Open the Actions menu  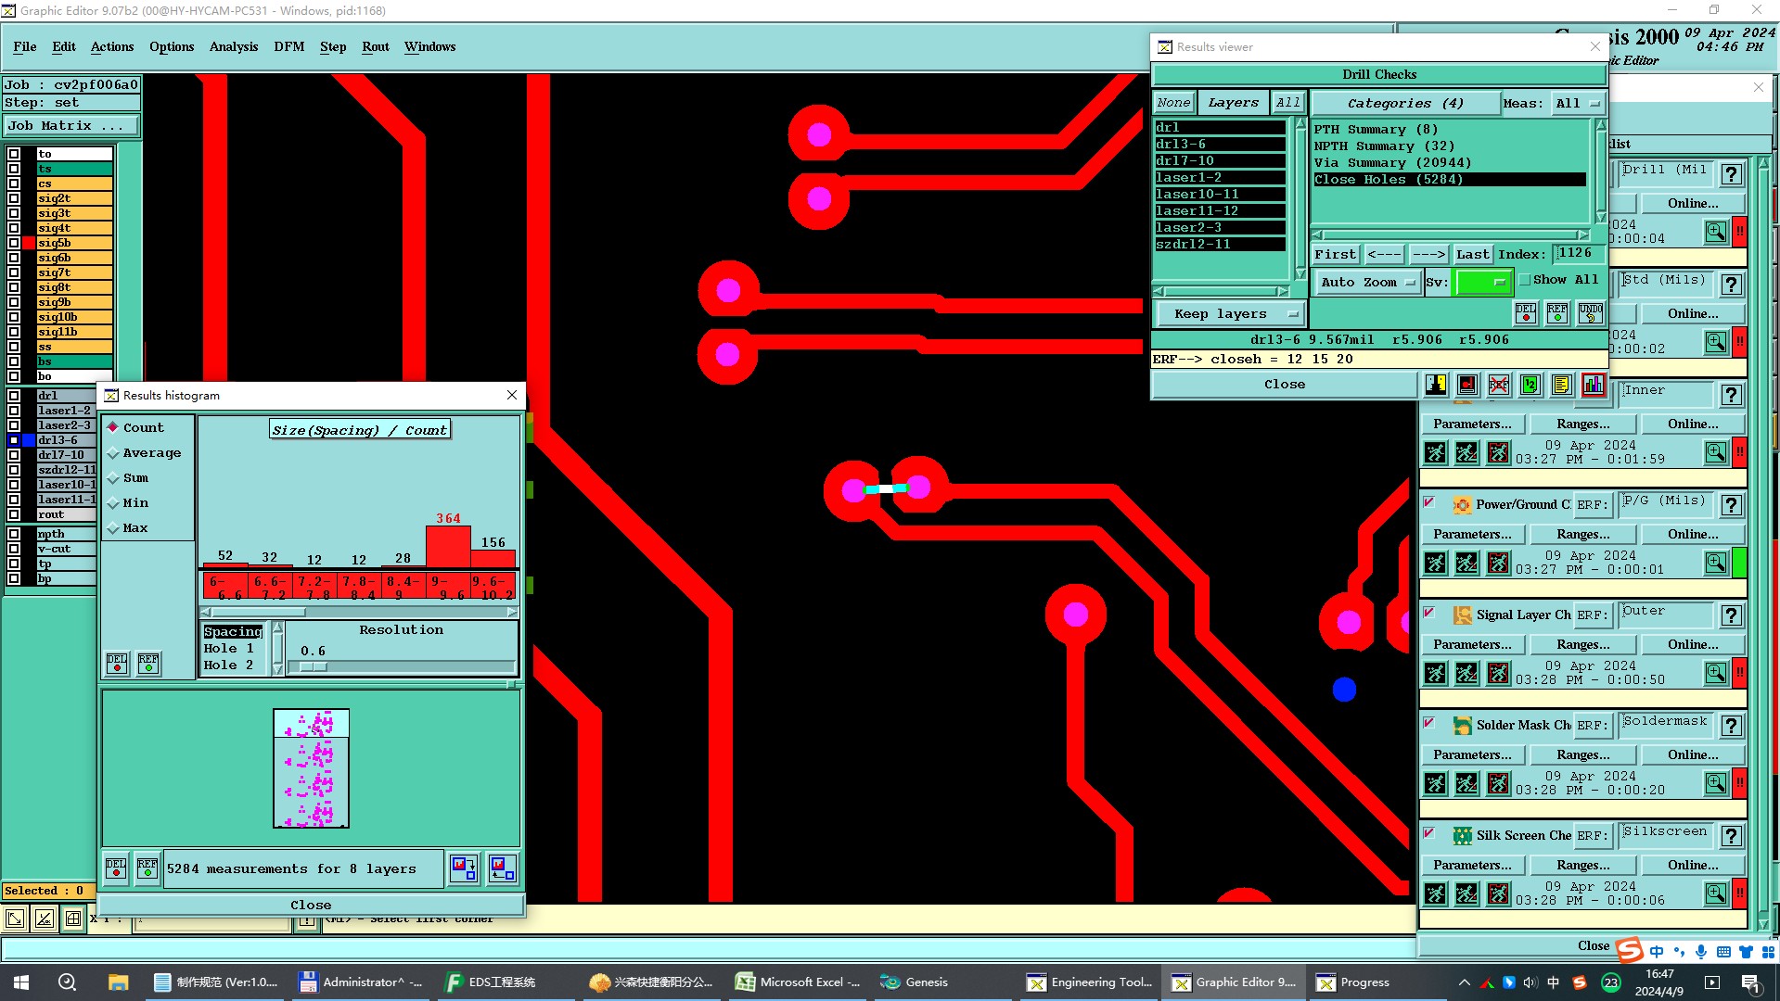coord(112,46)
